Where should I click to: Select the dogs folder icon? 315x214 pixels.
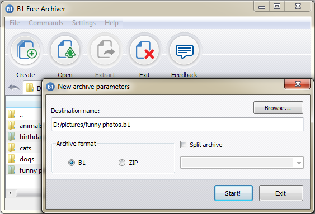[x=11, y=159]
